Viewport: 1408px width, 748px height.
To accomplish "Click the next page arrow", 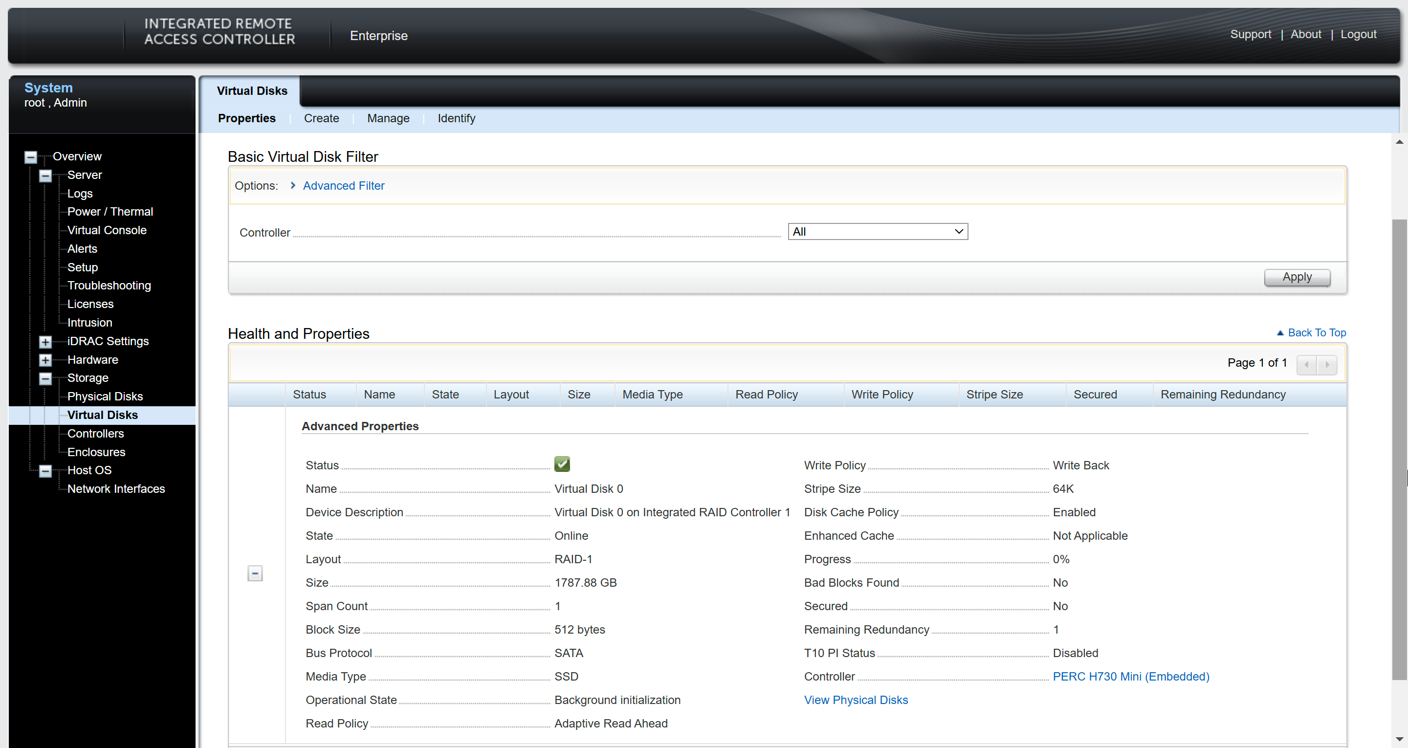I will point(1327,364).
